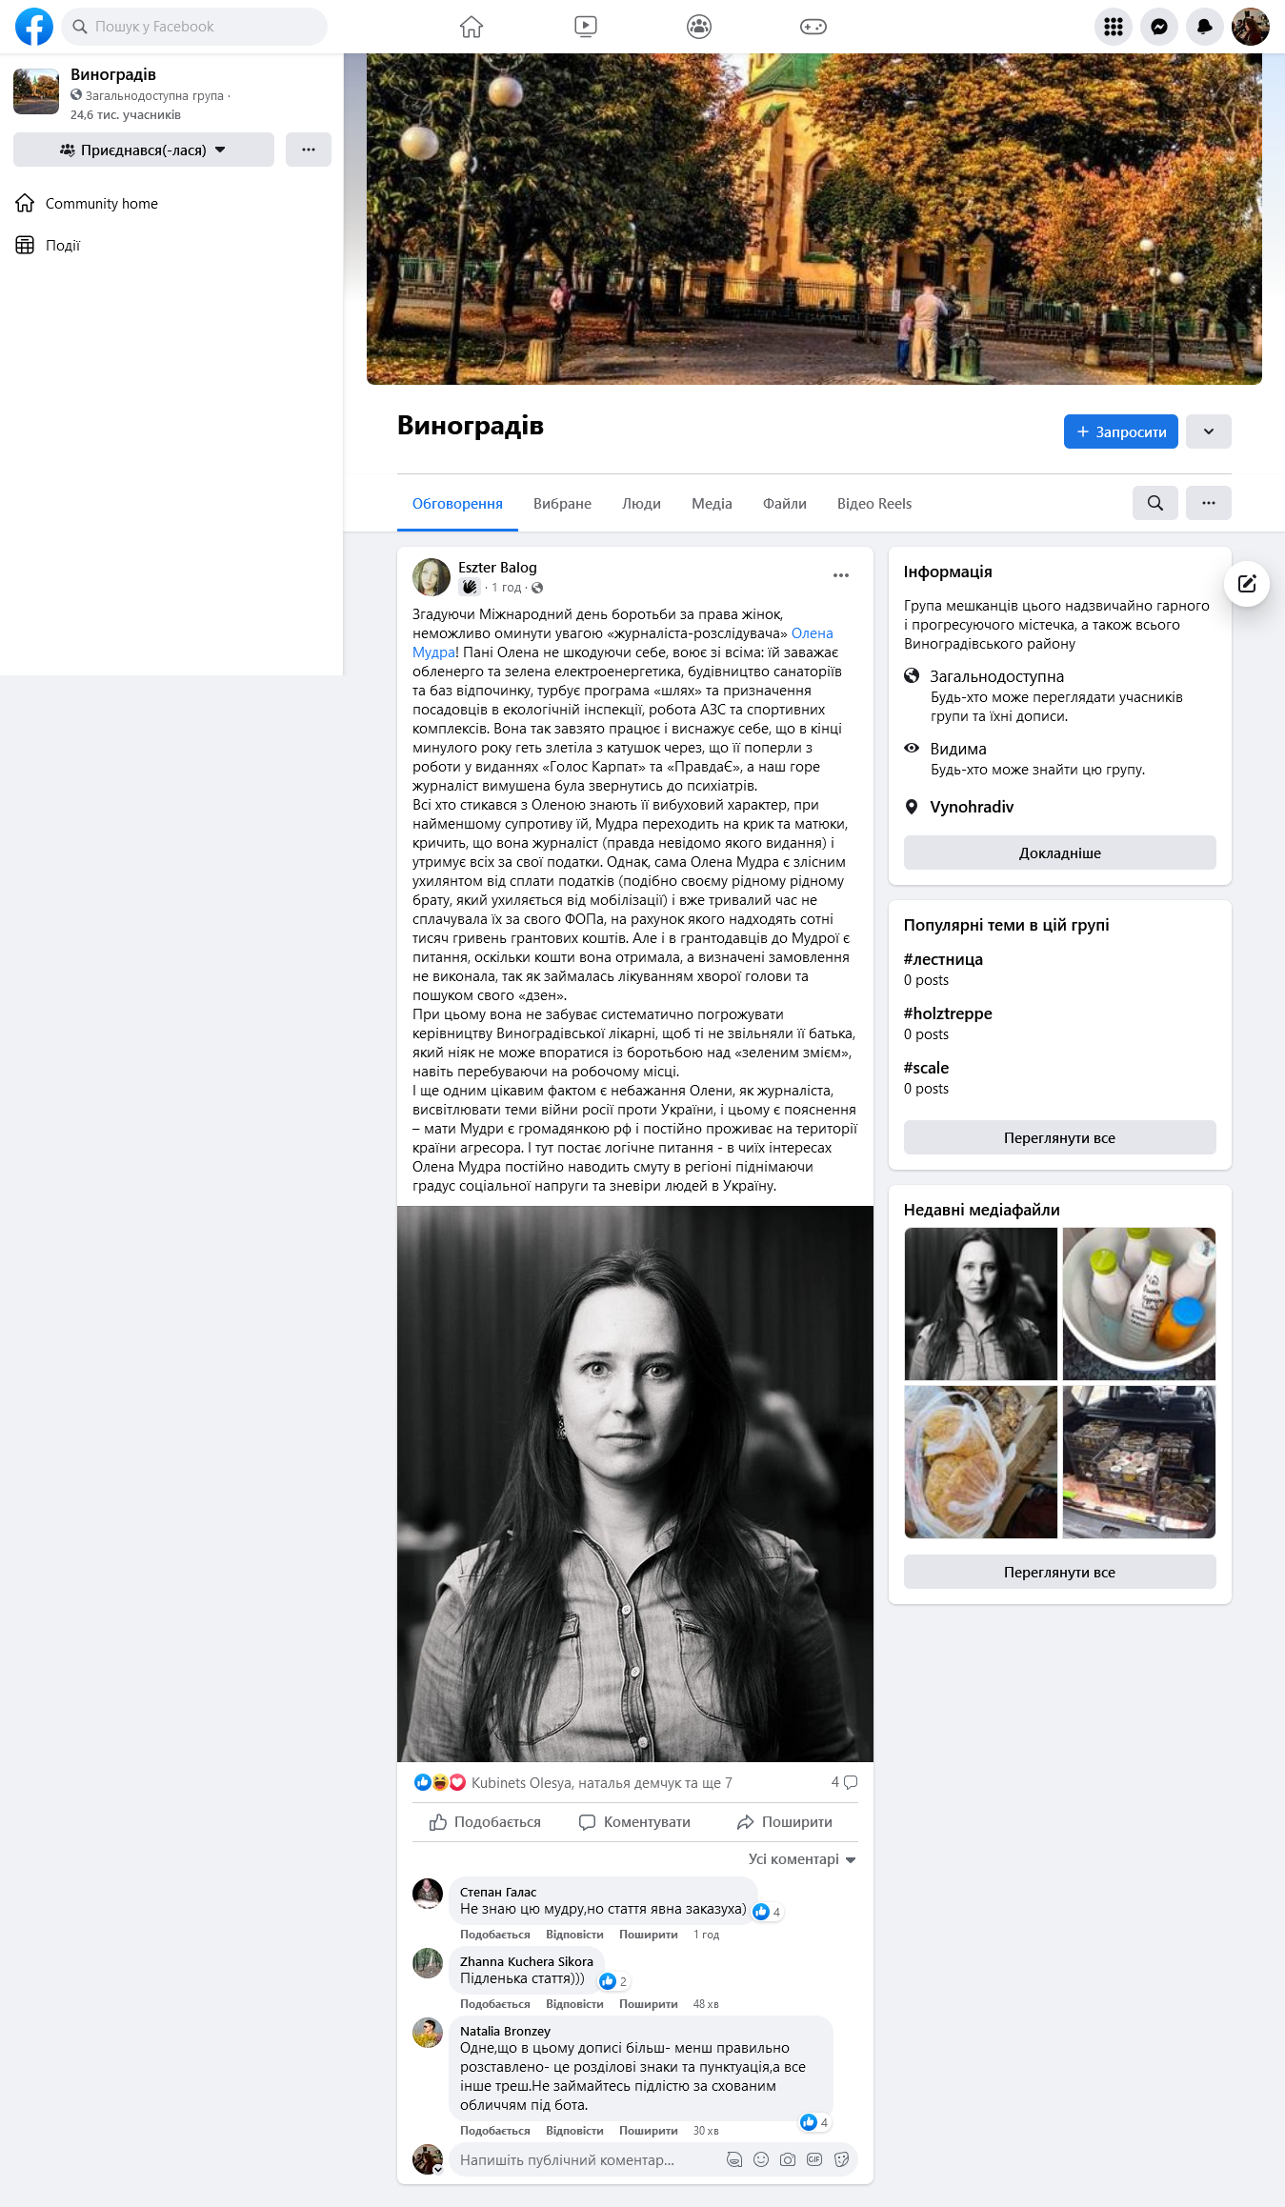The height and width of the screenshot is (2207, 1285).
Task: Open the Усі коментарі sort dropdown
Action: point(802,1859)
